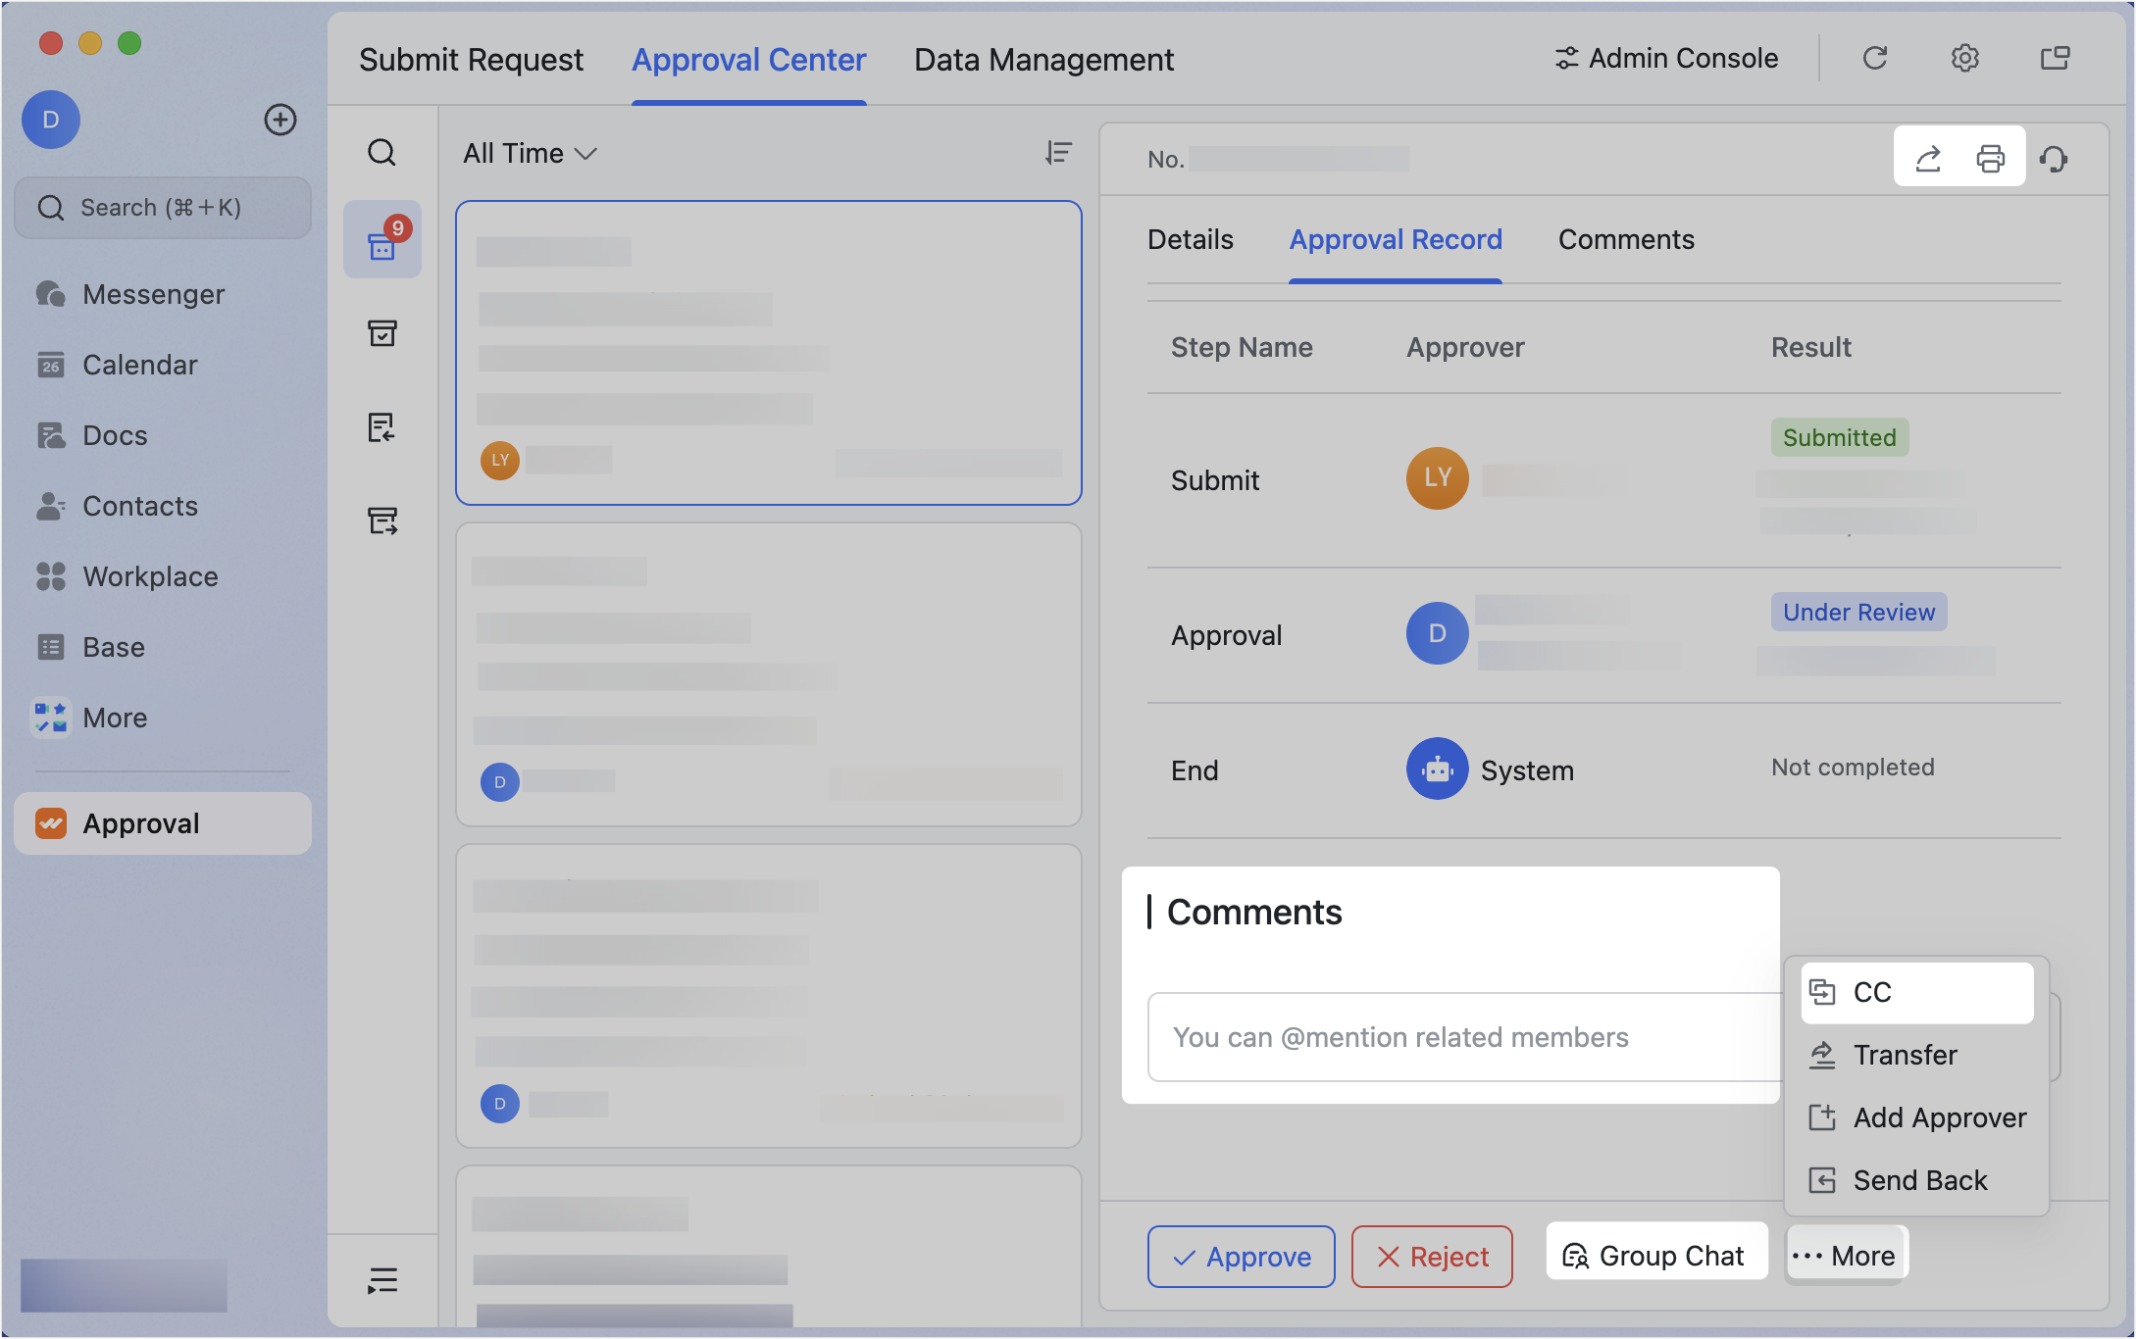Open Base in the sidebar
2136x1339 pixels.
tap(163, 647)
